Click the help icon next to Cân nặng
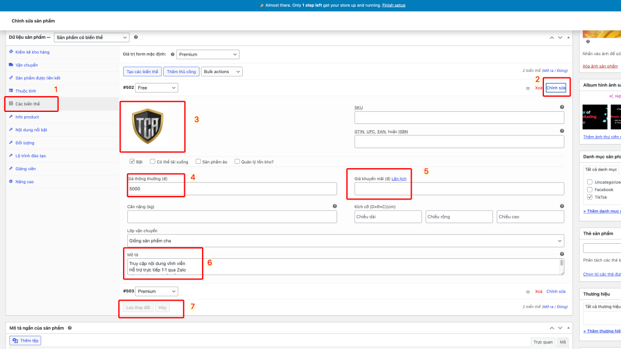This screenshot has width=621, height=349. [335, 206]
